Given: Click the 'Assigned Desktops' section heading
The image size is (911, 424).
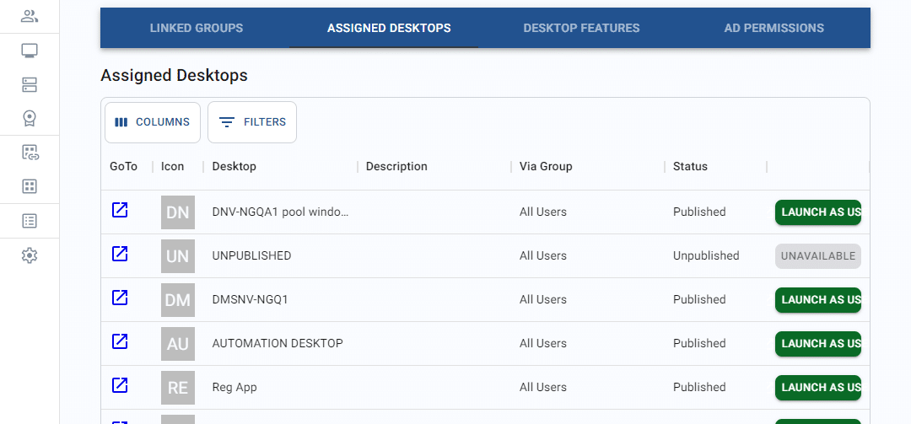Looking at the screenshot, I should point(175,76).
